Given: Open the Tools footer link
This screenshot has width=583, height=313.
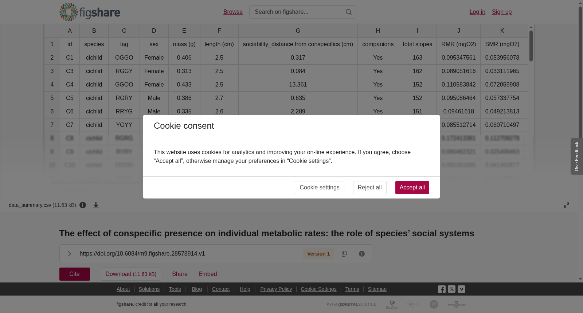Looking at the screenshot, I should pos(175,289).
